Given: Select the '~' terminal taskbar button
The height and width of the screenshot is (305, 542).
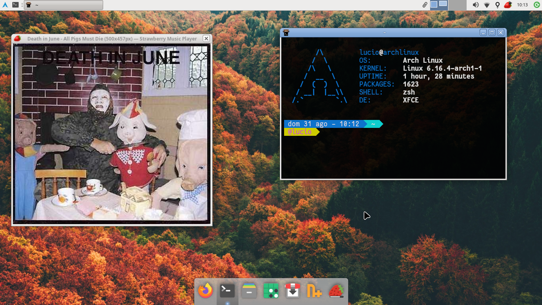Looking at the screenshot, I should pos(63,5).
